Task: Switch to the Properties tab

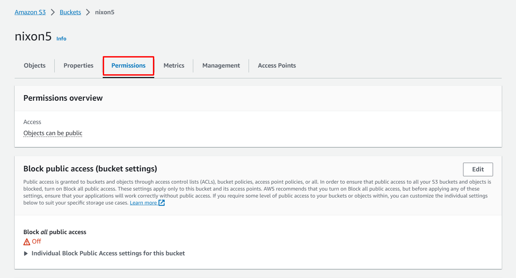Action: click(x=78, y=65)
